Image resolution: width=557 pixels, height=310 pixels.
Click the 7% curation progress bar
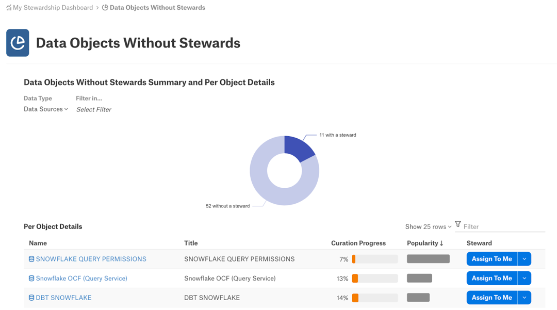coord(375,259)
